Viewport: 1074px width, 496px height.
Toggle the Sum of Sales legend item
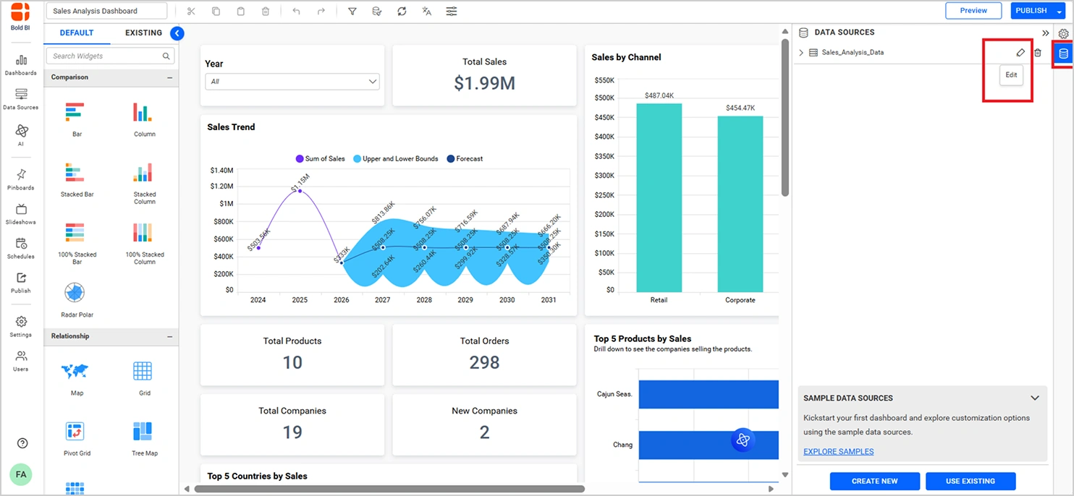point(321,158)
